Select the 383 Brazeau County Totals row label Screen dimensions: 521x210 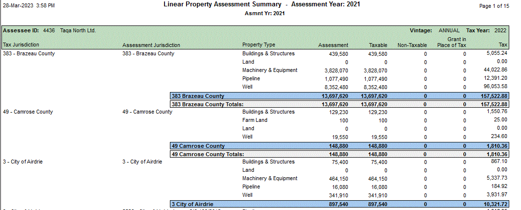[x=207, y=104]
